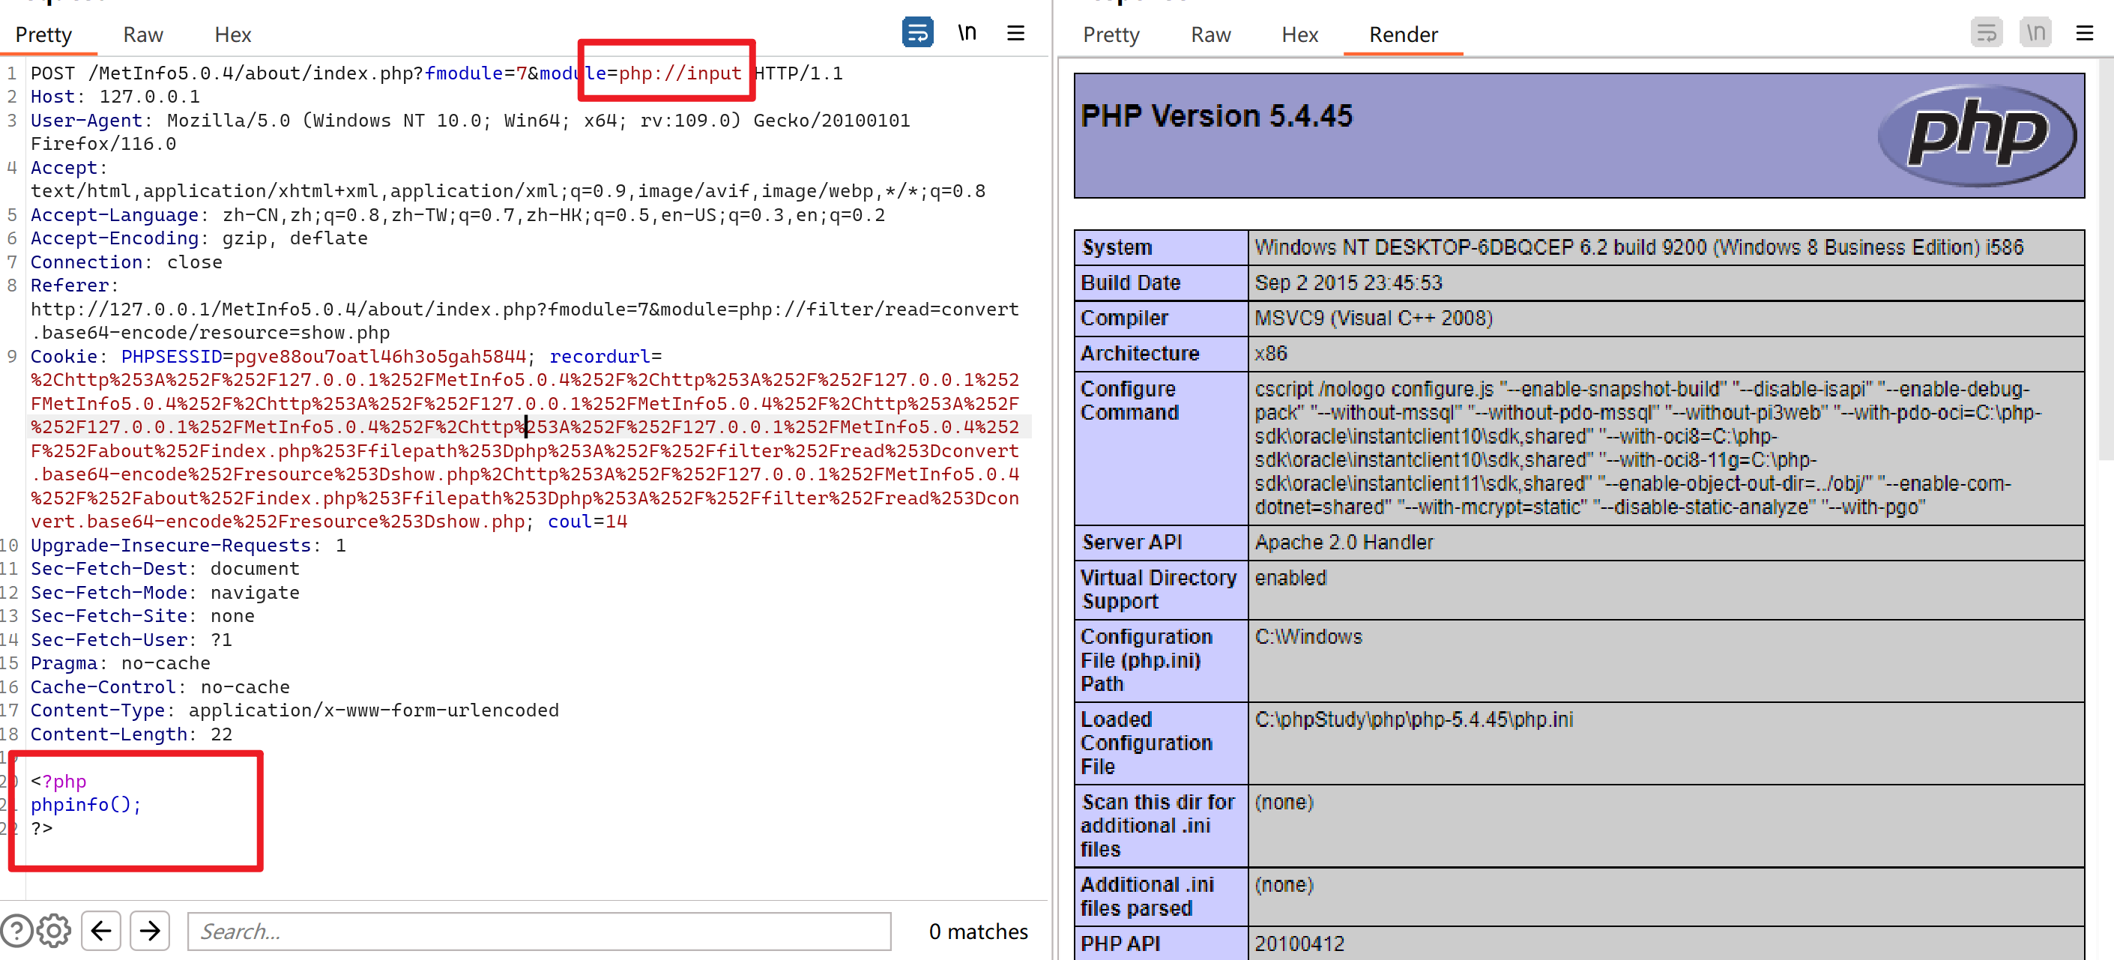Image resolution: width=2114 pixels, height=960 pixels.
Task: Click 'MSVC9 (Visual C++ 2008)' value
Action: click(x=1373, y=318)
